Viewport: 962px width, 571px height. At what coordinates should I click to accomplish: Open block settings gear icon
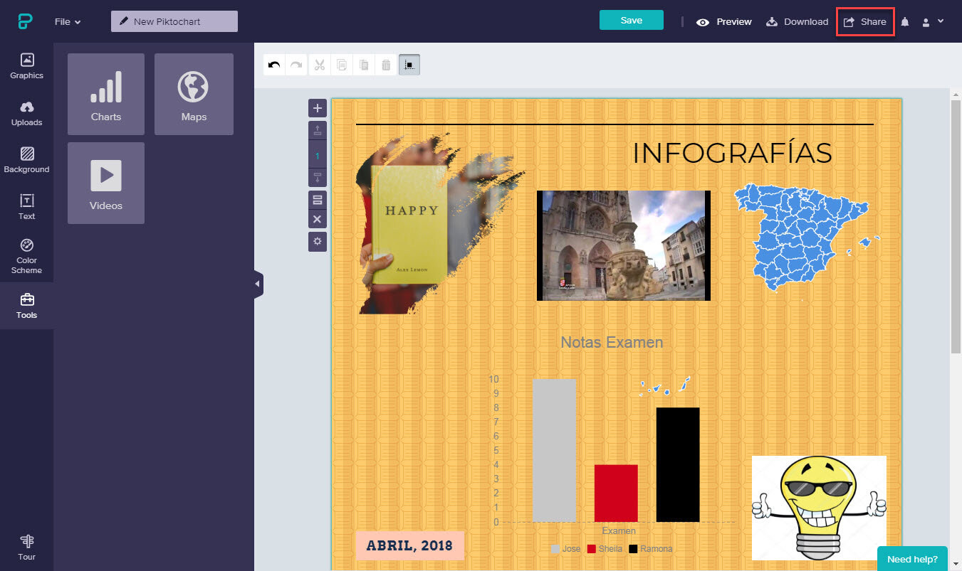[318, 241]
